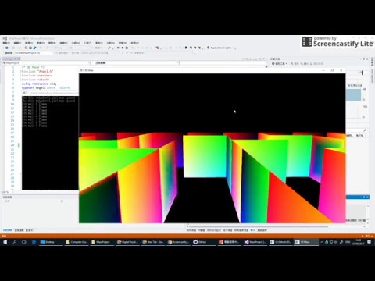Click the '#include <vector>' code line
Image resolution: width=375 pixels, height=281 pixels.
point(37,76)
